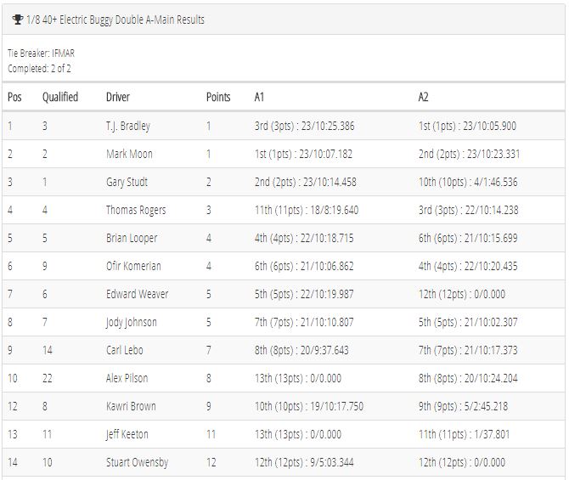Screen dimensions: 569x480
Task: Click Jeff Keeton driver name
Action: click(x=127, y=434)
